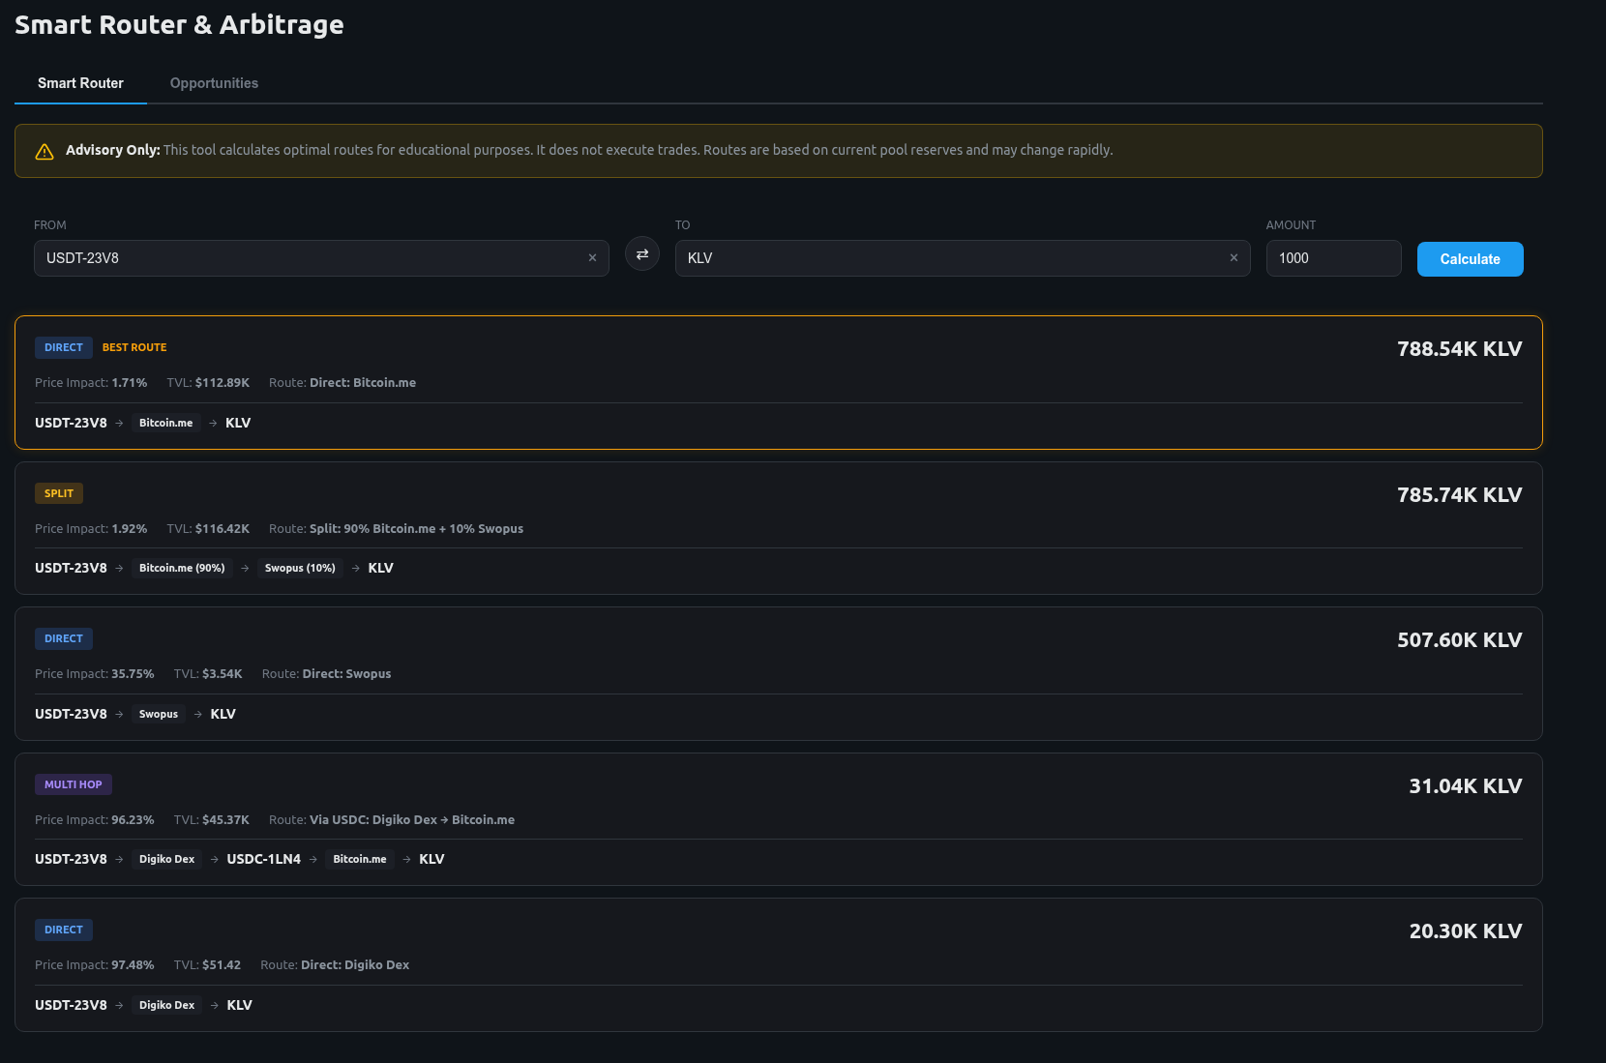Click the Digiko Dex chip in last route
This screenshot has height=1063, width=1606.
point(165,1005)
